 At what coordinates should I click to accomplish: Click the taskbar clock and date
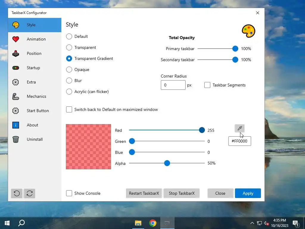click(280, 223)
